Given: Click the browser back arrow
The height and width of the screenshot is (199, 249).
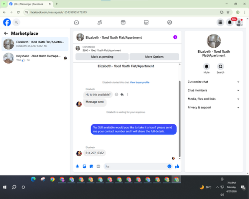Looking at the screenshot, I should (4, 12).
